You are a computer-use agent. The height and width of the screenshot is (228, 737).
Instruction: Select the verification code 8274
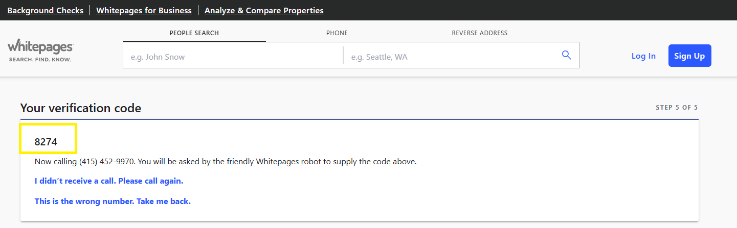pyautogui.click(x=46, y=142)
